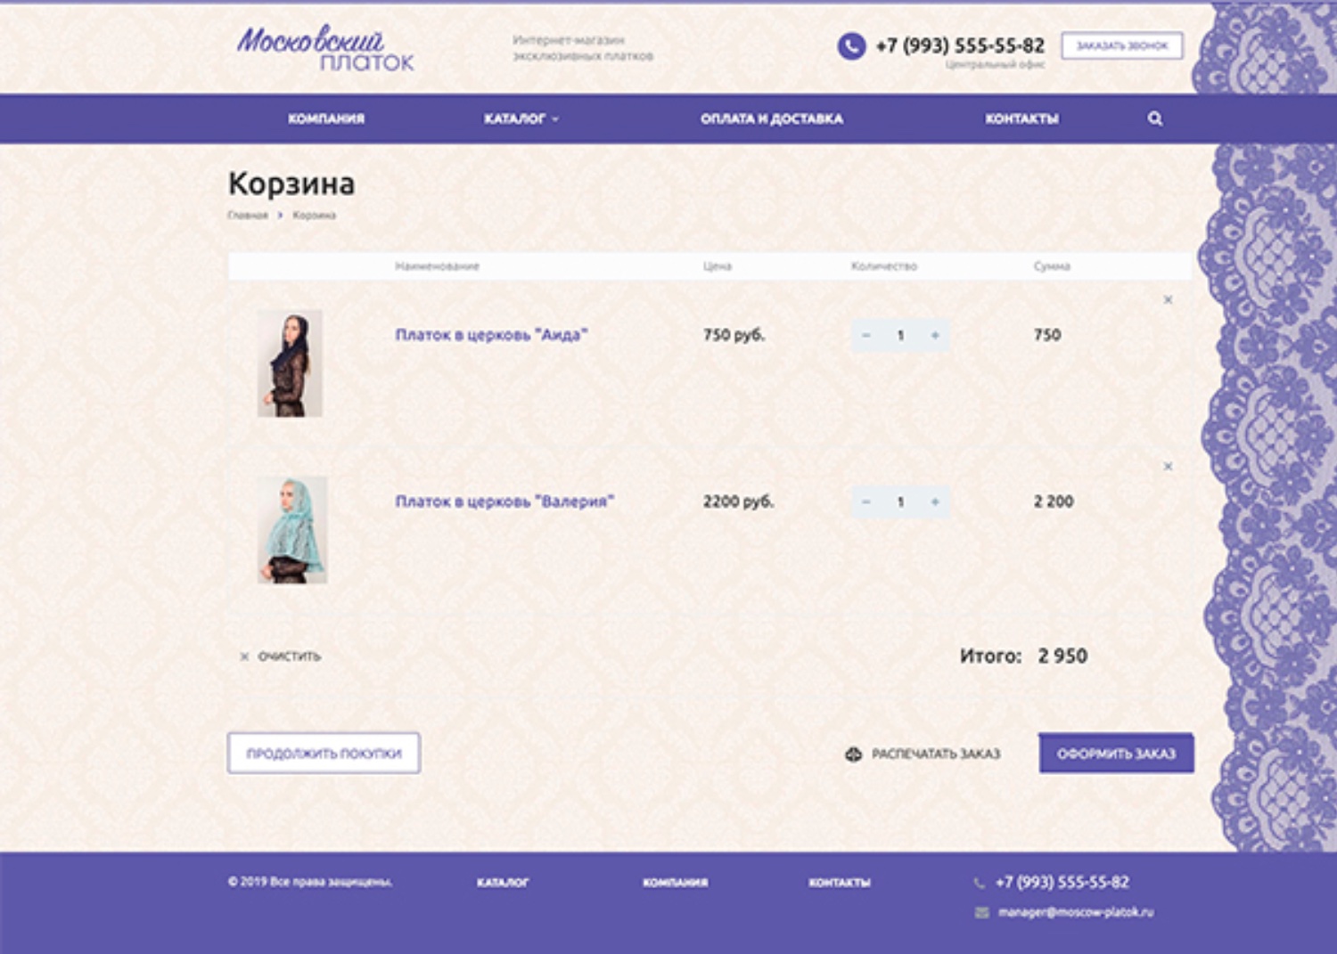Click the Оформить заказ button
The height and width of the screenshot is (954, 1337).
coord(1116,754)
